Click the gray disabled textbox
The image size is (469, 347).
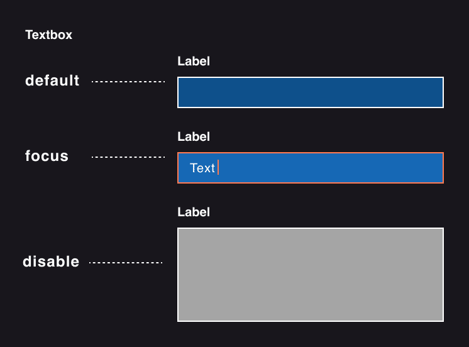point(311,275)
